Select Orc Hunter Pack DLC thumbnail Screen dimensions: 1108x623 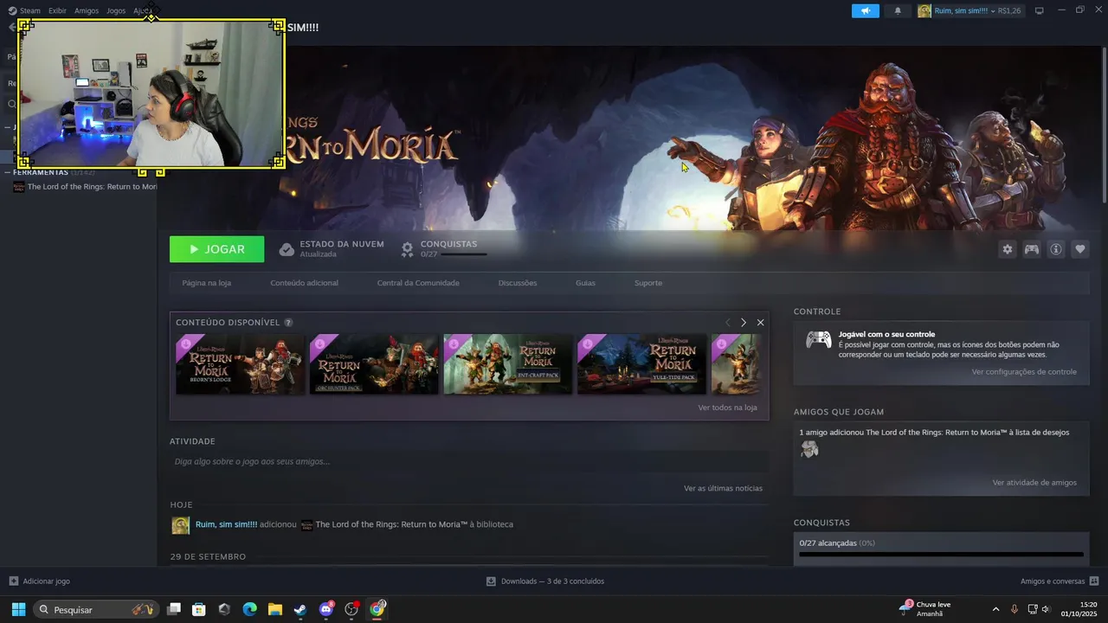(x=374, y=364)
